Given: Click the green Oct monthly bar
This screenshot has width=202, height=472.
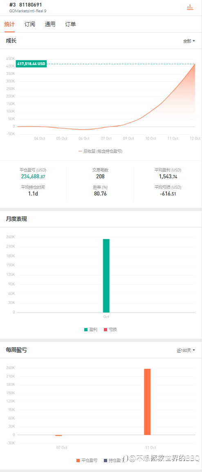Looking at the screenshot, I should tap(106, 276).
